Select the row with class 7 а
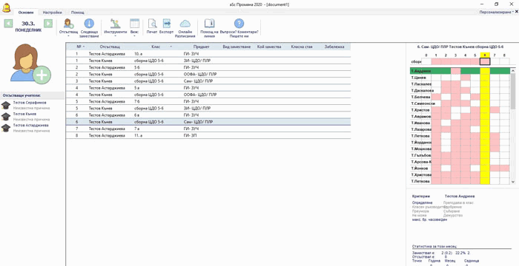Screen dimensions: 519x266 pyautogui.click(x=208, y=129)
